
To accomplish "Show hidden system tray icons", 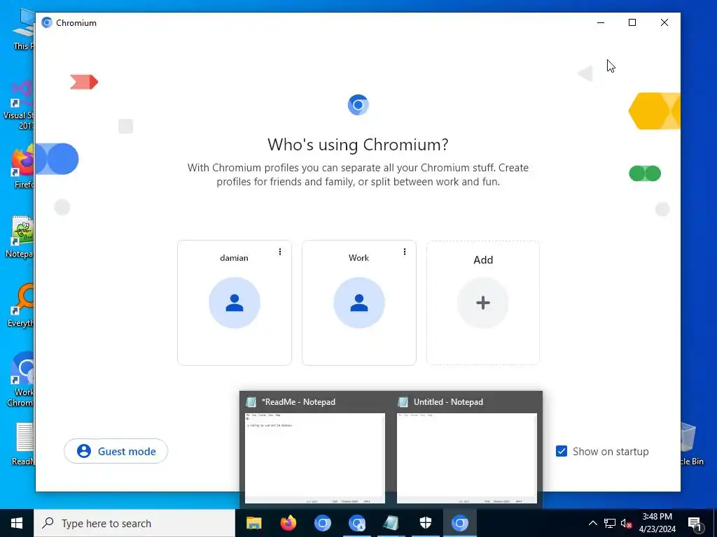I will (592, 523).
